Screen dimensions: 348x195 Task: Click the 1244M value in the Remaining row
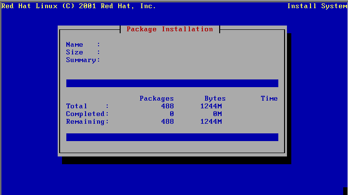point(211,122)
